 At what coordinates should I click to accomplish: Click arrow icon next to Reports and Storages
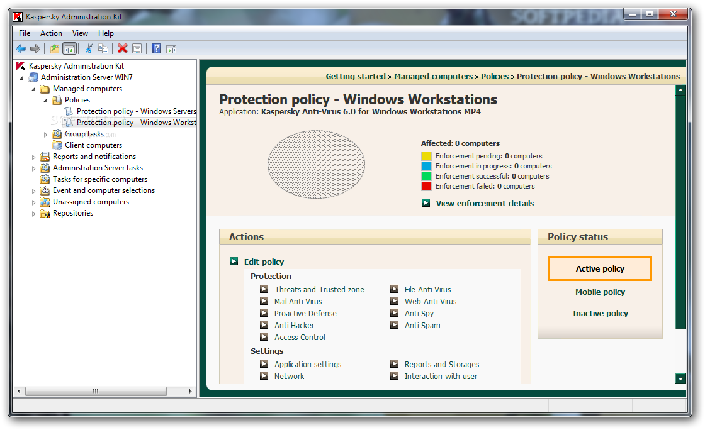394,364
